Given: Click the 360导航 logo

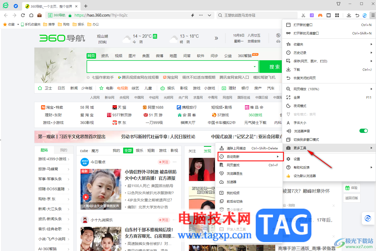Looking at the screenshot, I should click(x=62, y=38).
